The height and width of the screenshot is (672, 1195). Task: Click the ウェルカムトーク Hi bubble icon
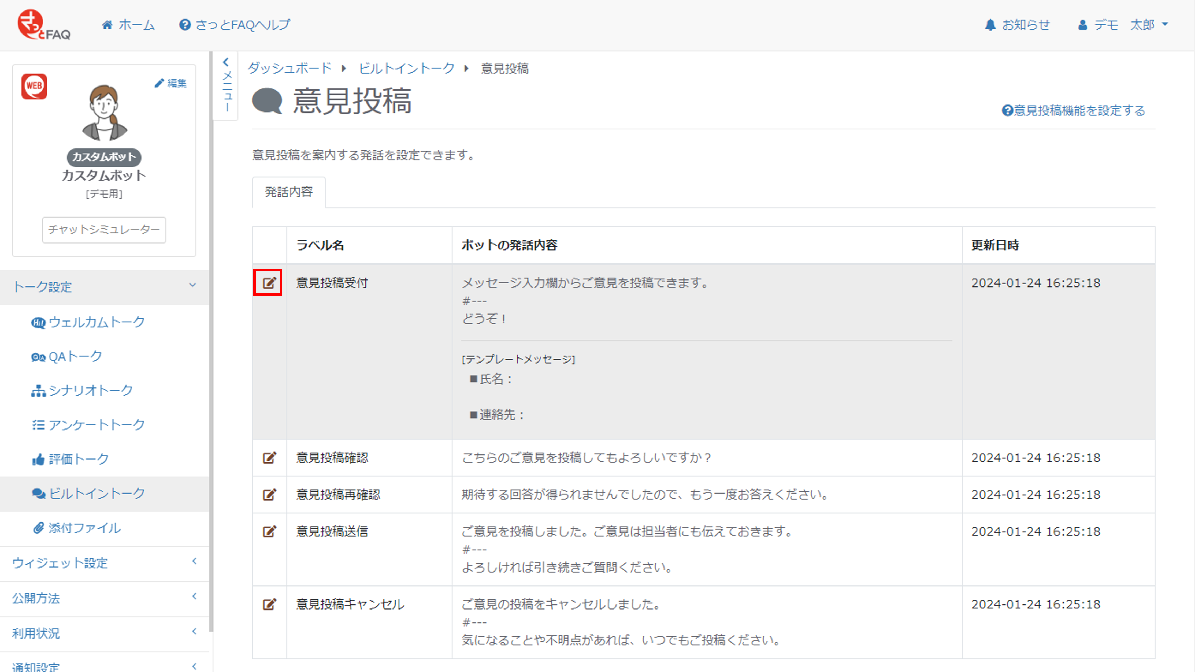pos(38,322)
